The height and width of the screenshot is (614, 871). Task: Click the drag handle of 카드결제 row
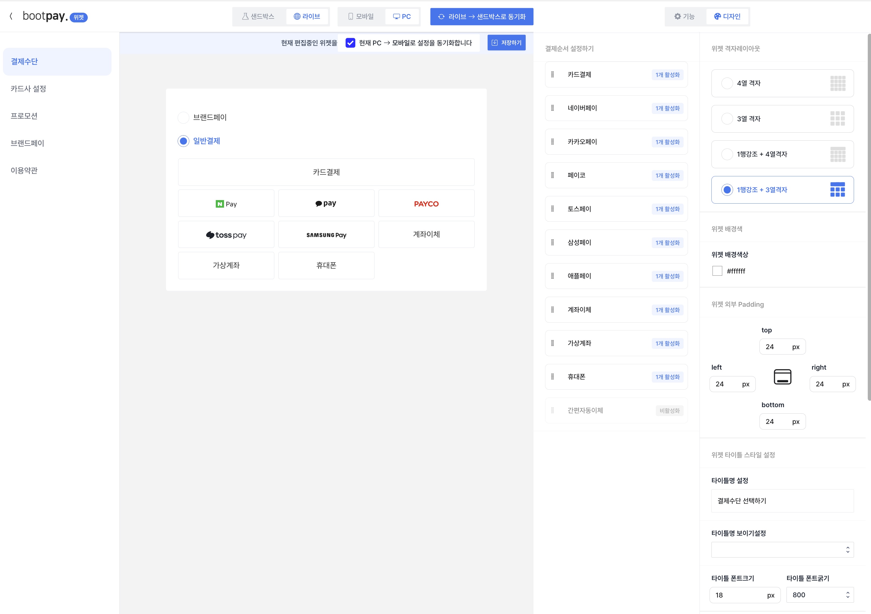(552, 74)
